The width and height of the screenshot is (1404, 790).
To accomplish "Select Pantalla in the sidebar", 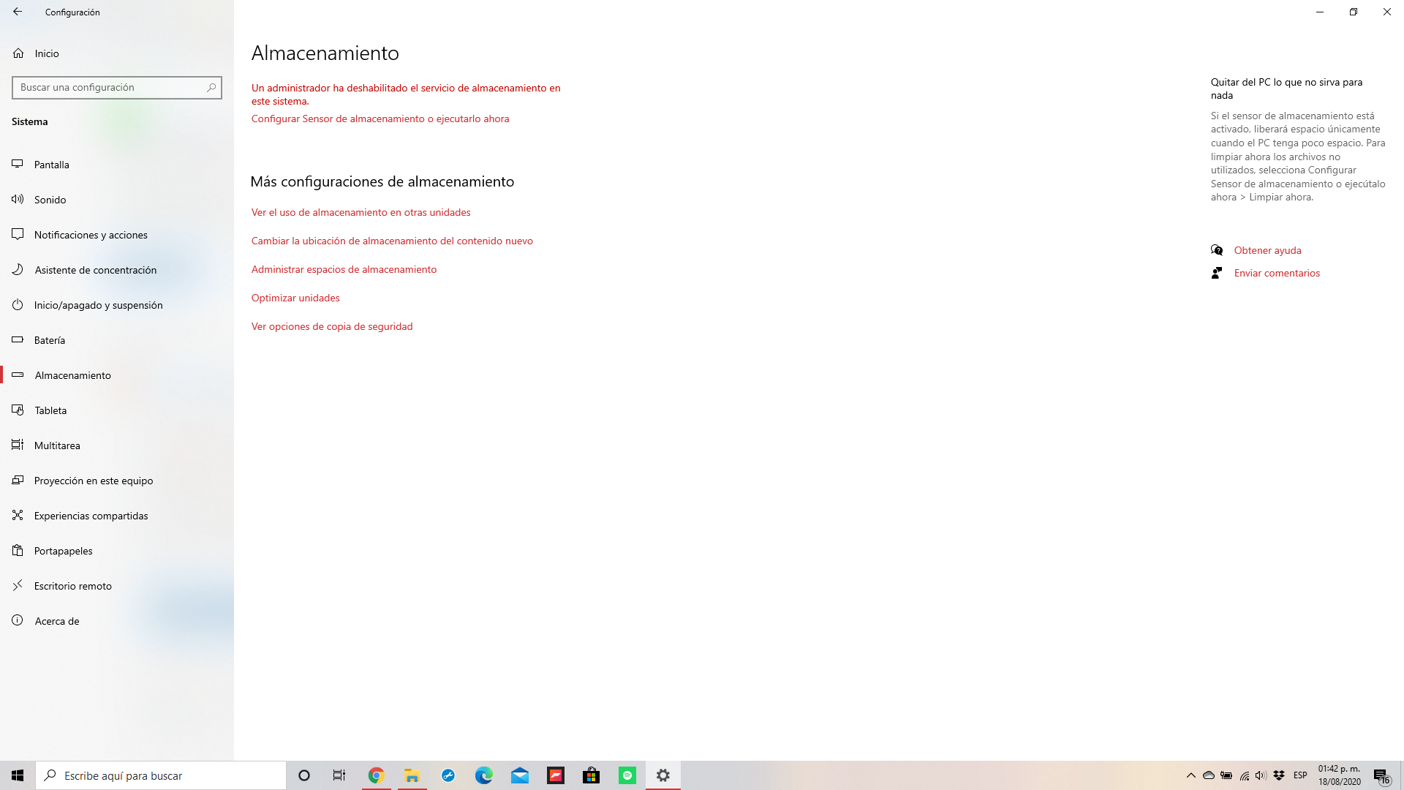I will point(51,165).
